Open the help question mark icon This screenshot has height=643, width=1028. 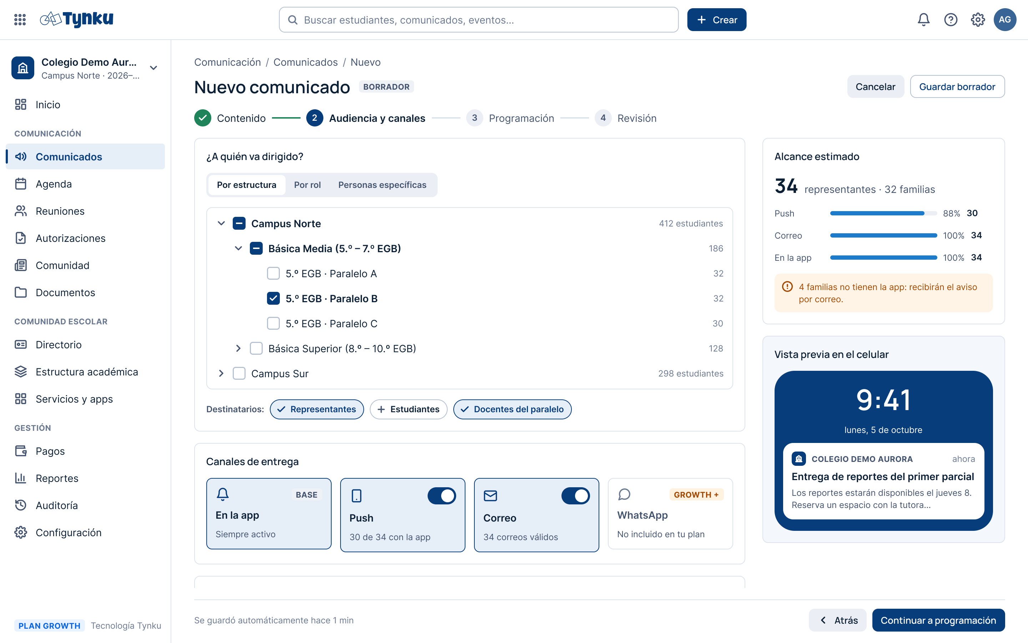(951, 20)
